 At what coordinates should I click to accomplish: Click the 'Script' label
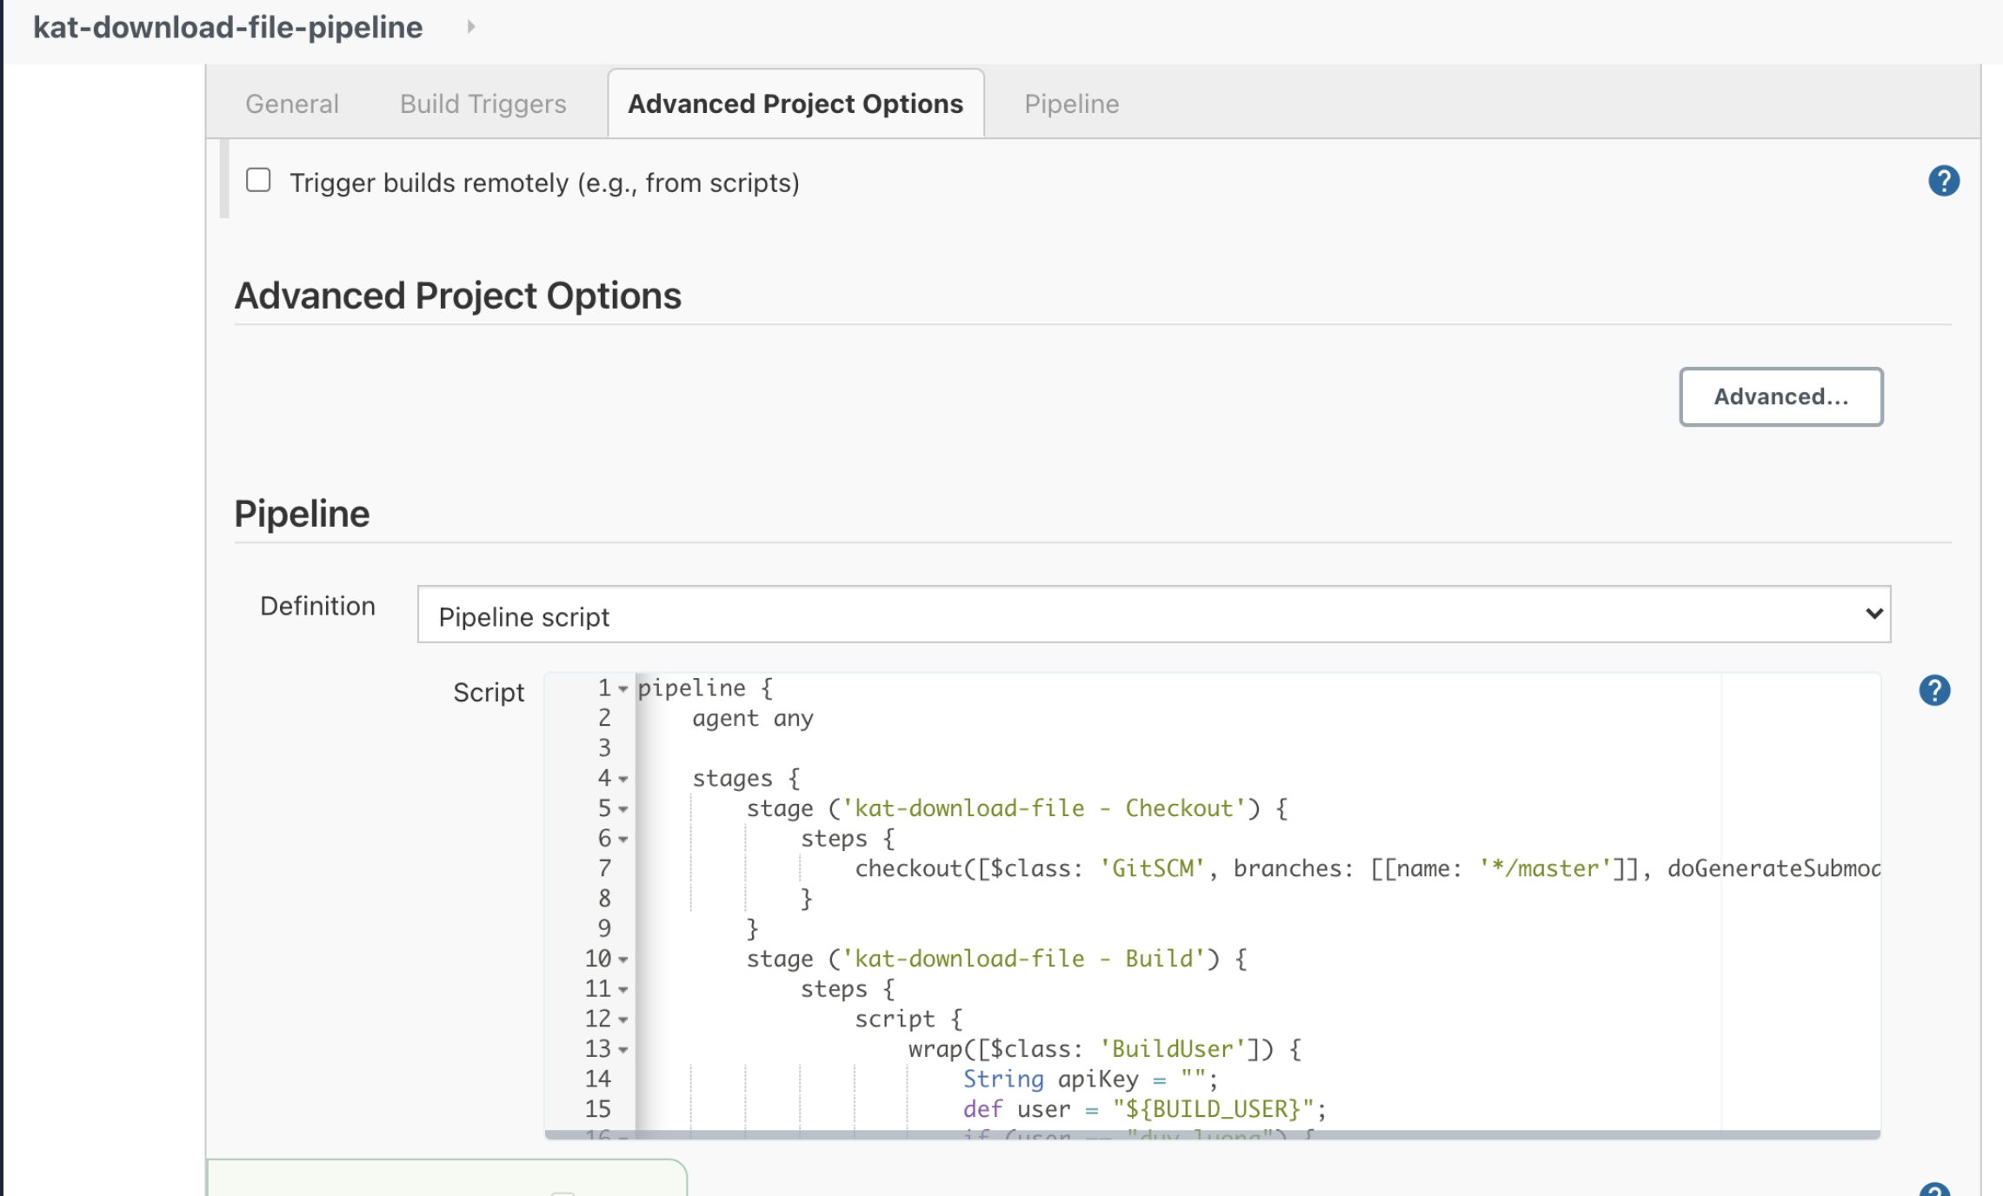click(x=489, y=693)
